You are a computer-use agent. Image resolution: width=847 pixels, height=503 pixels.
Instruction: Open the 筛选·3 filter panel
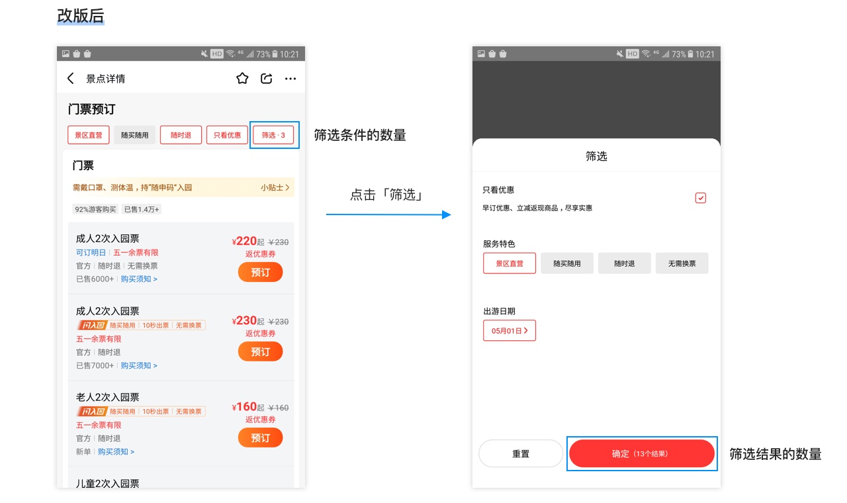[x=274, y=134]
